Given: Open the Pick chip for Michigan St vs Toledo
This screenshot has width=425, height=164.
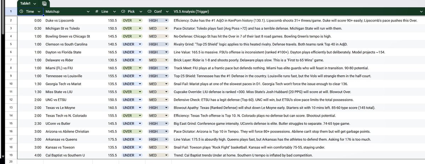Looking at the screenshot, I should pos(132,29).
